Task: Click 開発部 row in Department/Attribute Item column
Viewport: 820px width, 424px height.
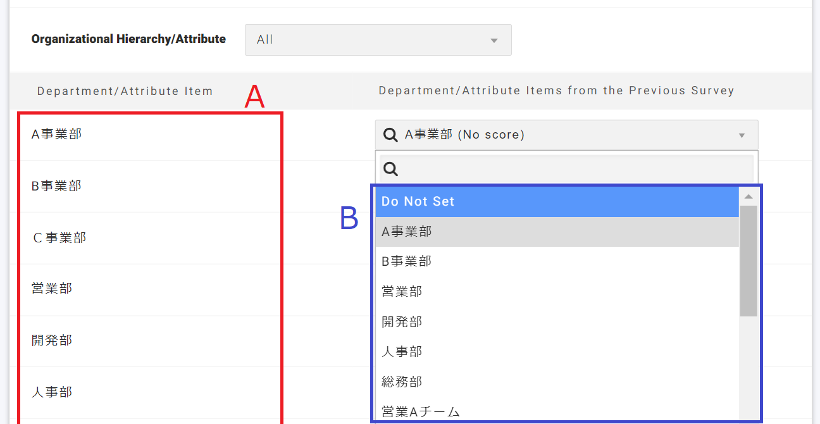Action: (x=52, y=340)
